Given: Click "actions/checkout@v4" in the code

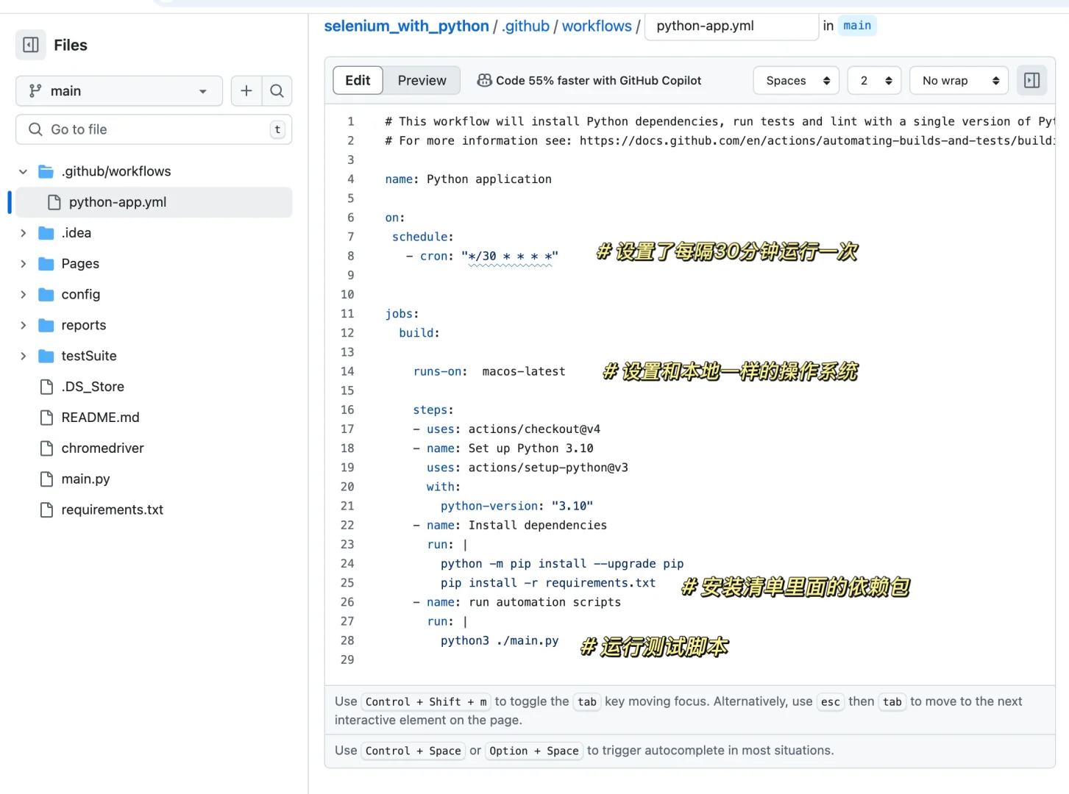Looking at the screenshot, I should (x=535, y=429).
